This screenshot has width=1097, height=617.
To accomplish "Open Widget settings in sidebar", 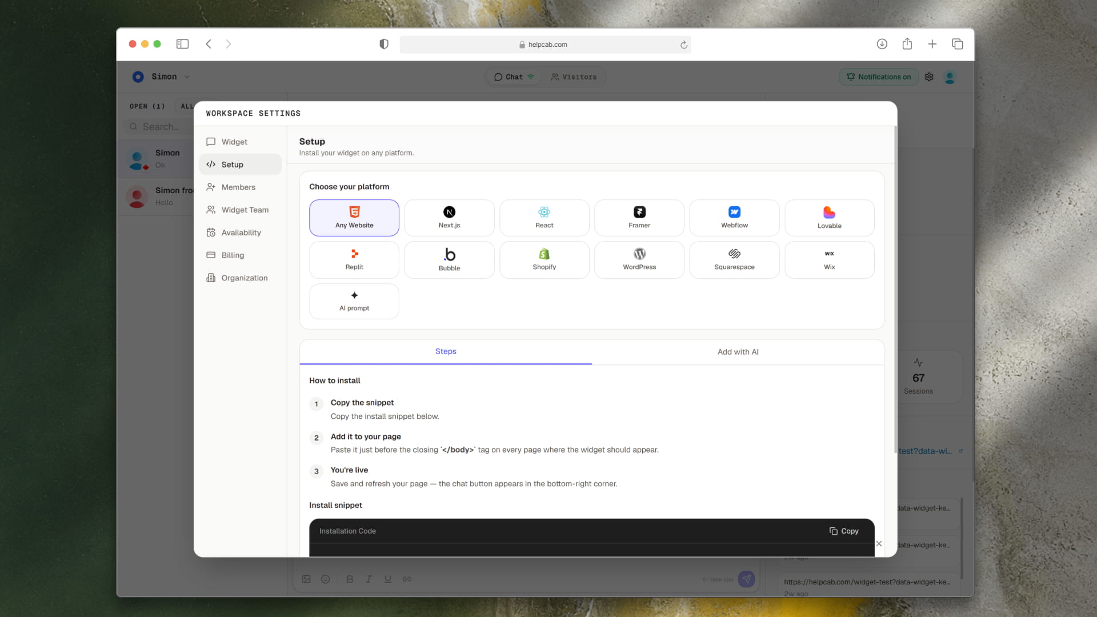I will (240, 142).
